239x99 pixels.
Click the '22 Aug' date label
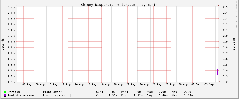coord(131,84)
